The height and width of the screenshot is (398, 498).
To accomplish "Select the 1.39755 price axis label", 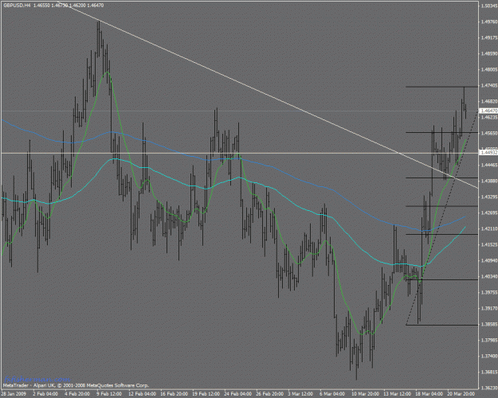I will pyautogui.click(x=489, y=292).
